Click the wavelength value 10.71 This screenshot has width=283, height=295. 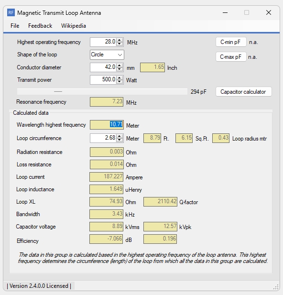(x=107, y=125)
